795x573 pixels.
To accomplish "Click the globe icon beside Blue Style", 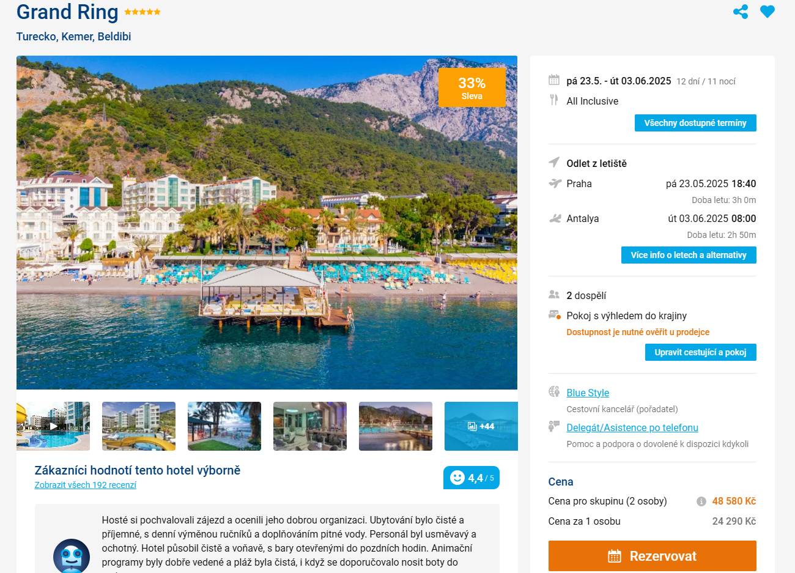I will click(554, 392).
